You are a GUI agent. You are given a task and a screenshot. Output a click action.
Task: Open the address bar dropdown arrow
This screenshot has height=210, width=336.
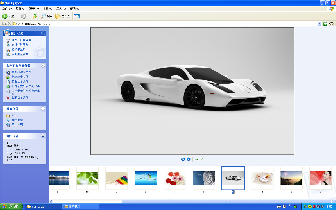320,24
